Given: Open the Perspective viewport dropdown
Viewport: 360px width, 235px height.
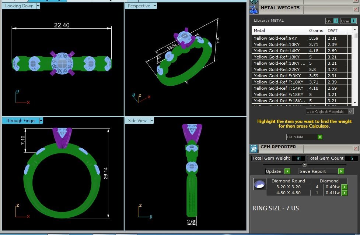Looking at the screenshot, I should (155, 6).
